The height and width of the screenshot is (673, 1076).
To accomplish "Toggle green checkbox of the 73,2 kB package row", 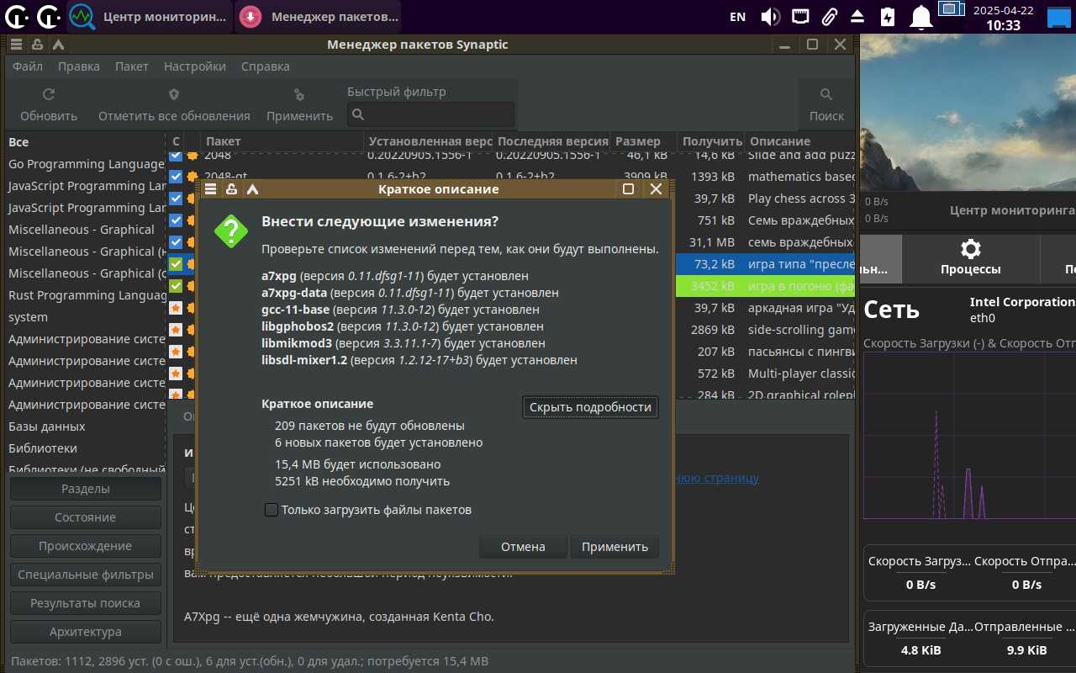I will coord(176,264).
